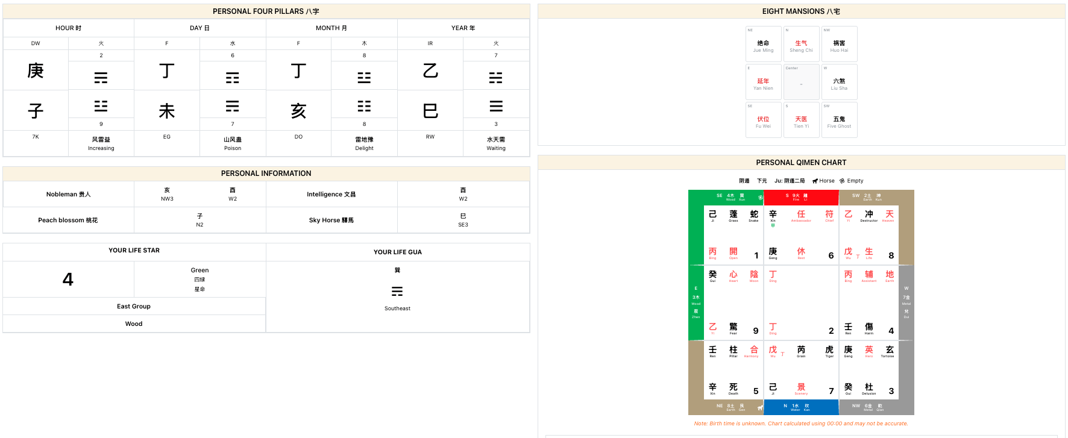The width and height of the screenshot is (1068, 438).
Task: Click the Month branch character 亥
Action: [x=298, y=111]
